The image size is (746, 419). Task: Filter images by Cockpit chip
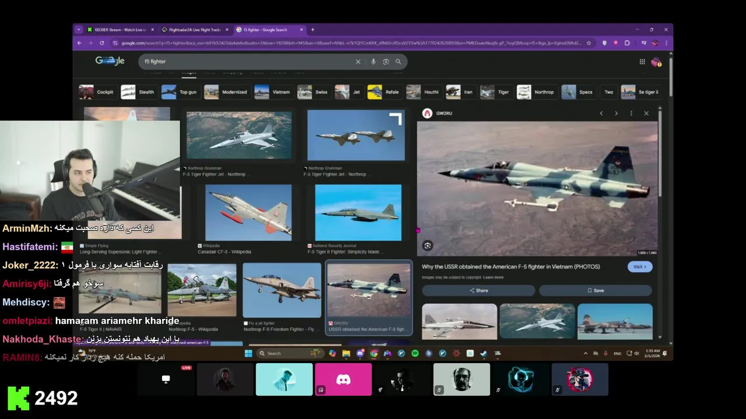point(97,92)
